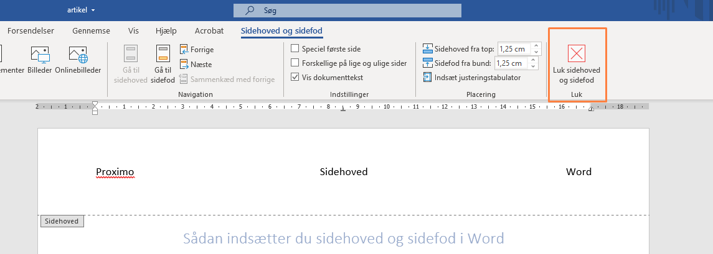713x254 pixels.
Task: Enable Speciel første side checkbox
Action: 296,48
